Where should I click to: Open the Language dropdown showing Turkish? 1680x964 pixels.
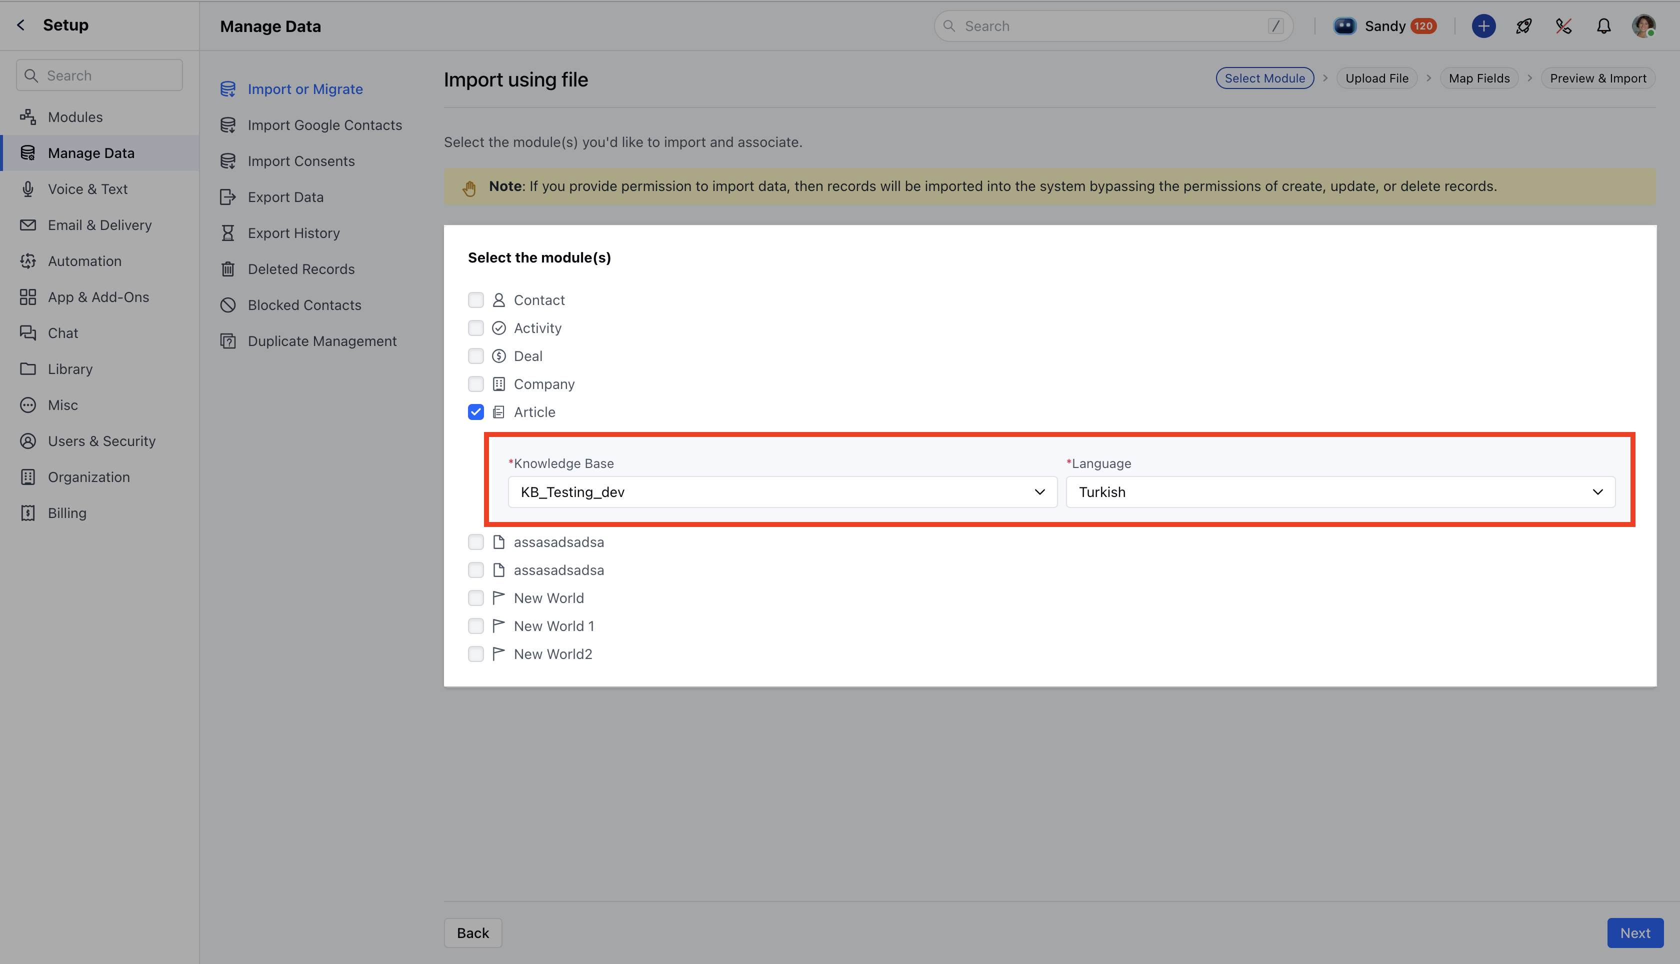[1340, 492]
